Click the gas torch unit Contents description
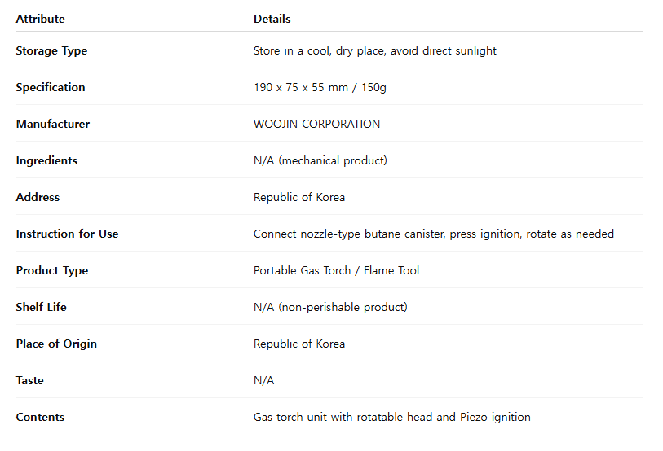663x451 pixels. (x=391, y=417)
